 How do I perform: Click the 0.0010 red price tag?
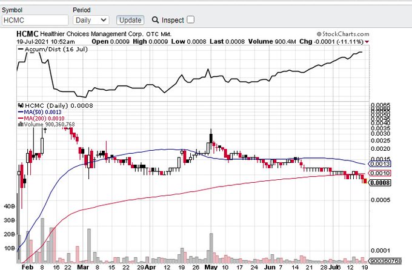point(380,173)
